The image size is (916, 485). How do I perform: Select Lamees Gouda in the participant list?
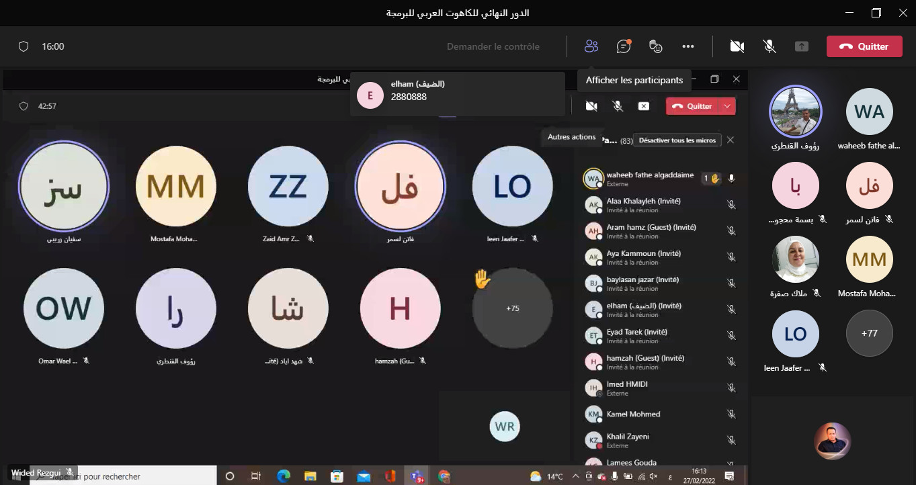[659, 462]
